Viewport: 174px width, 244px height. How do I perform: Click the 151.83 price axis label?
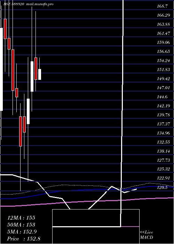tap(164, 70)
